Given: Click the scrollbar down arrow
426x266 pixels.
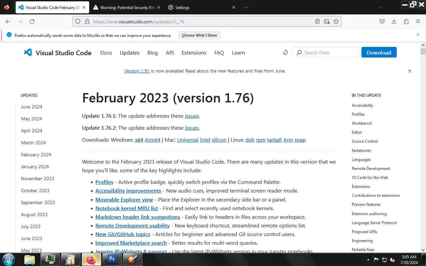Looking at the screenshot, I should point(423,250).
